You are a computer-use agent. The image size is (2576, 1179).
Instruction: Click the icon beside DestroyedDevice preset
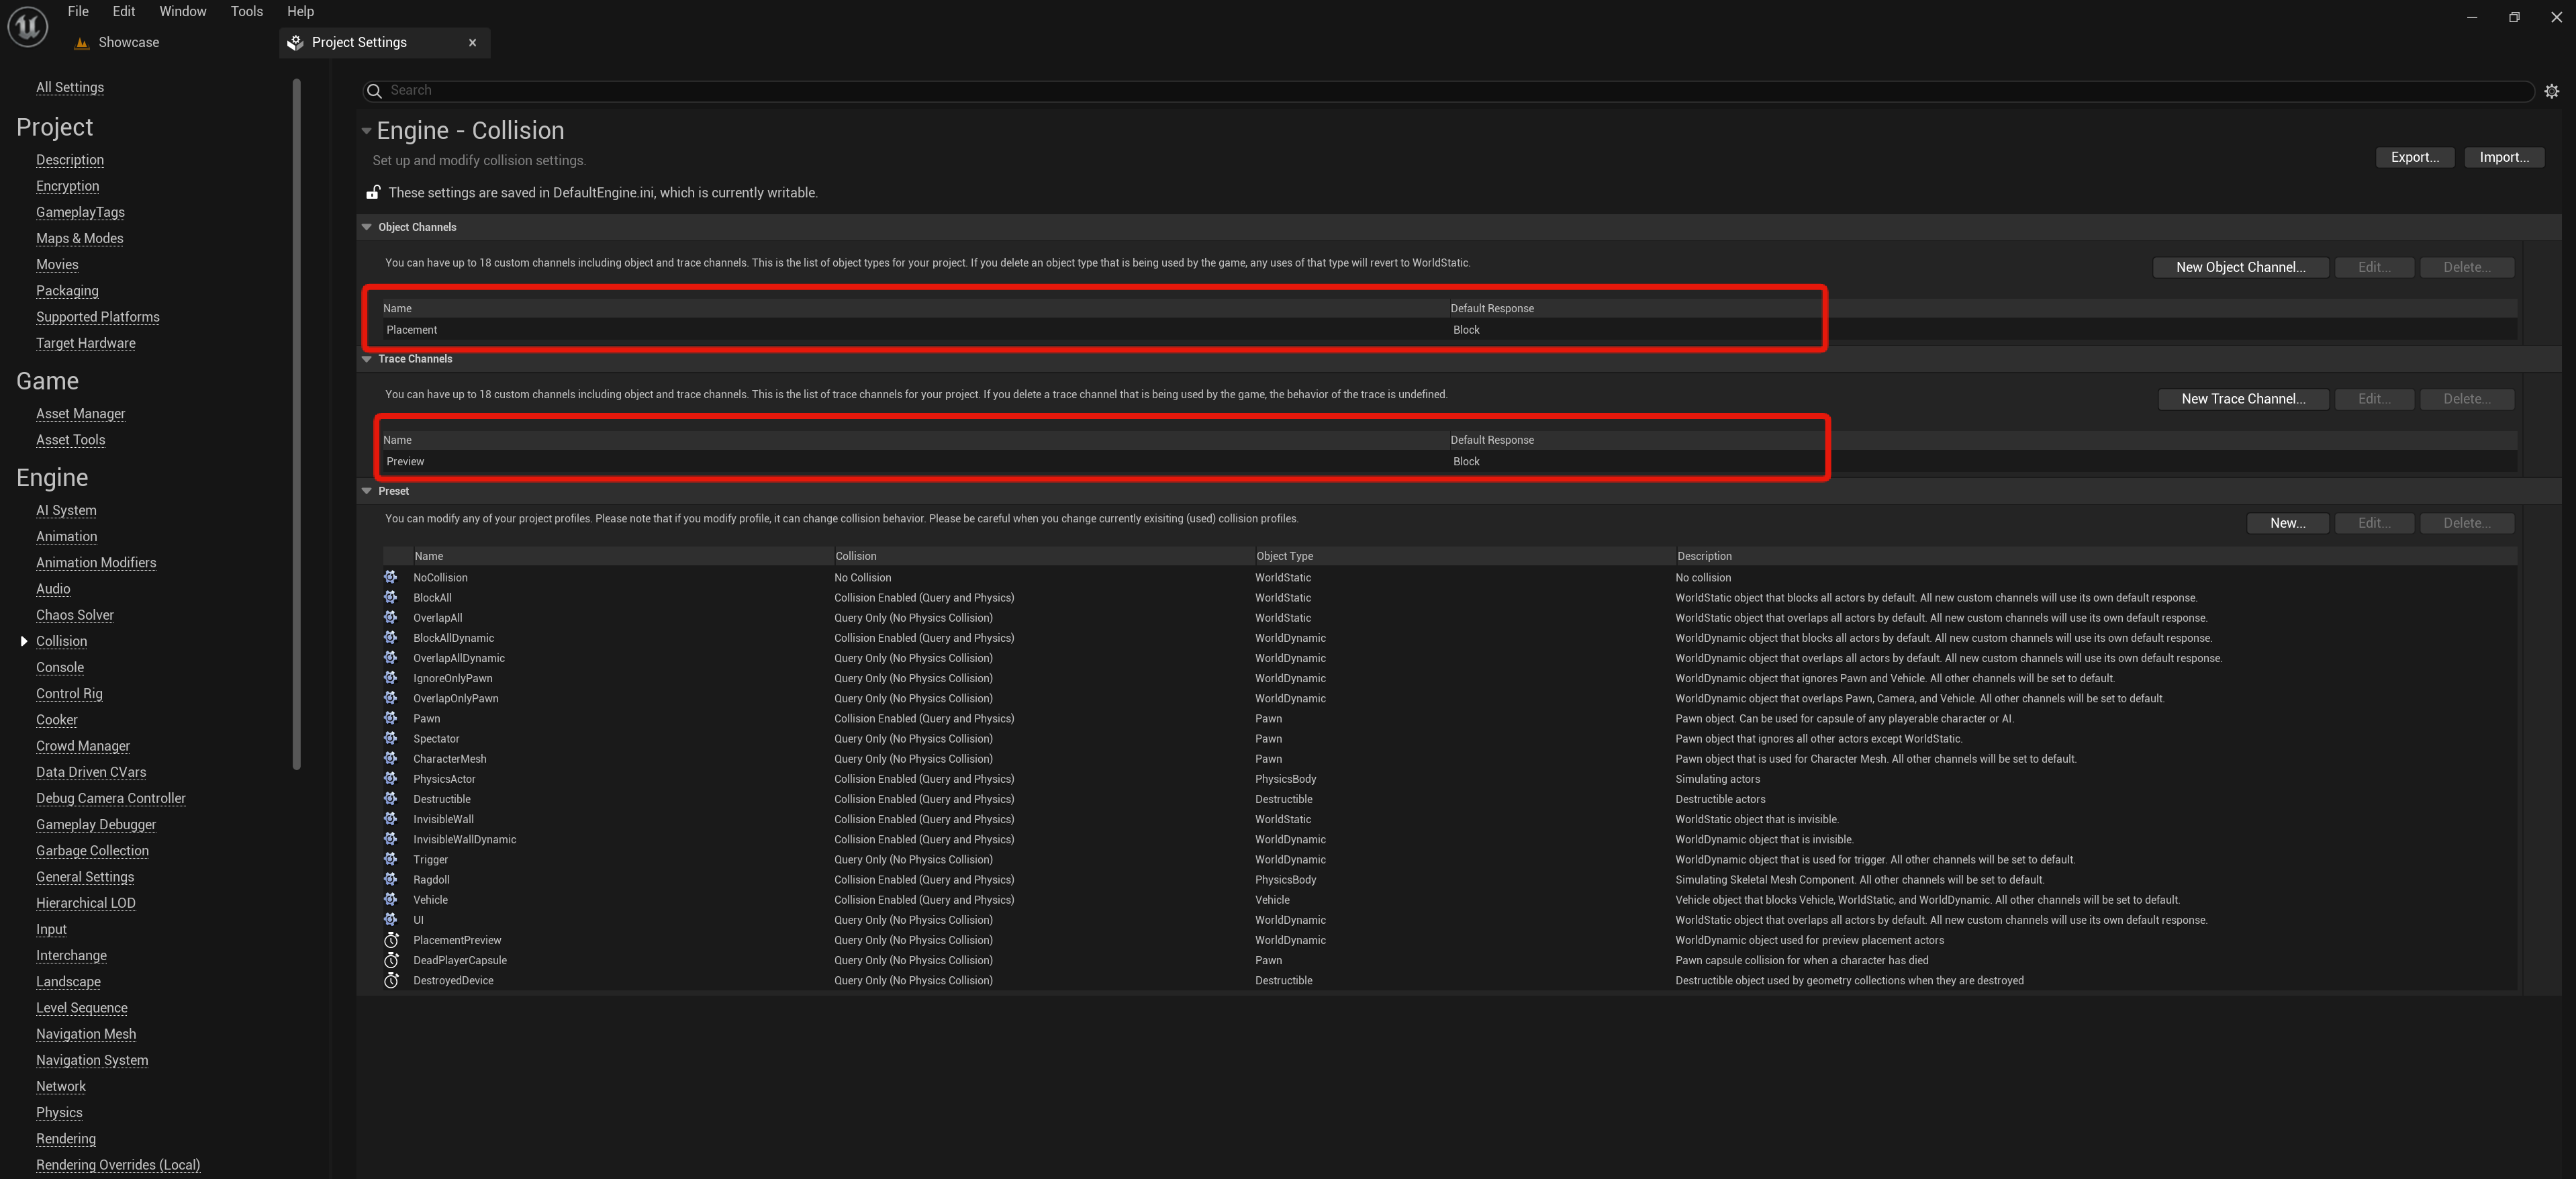[x=391, y=980]
